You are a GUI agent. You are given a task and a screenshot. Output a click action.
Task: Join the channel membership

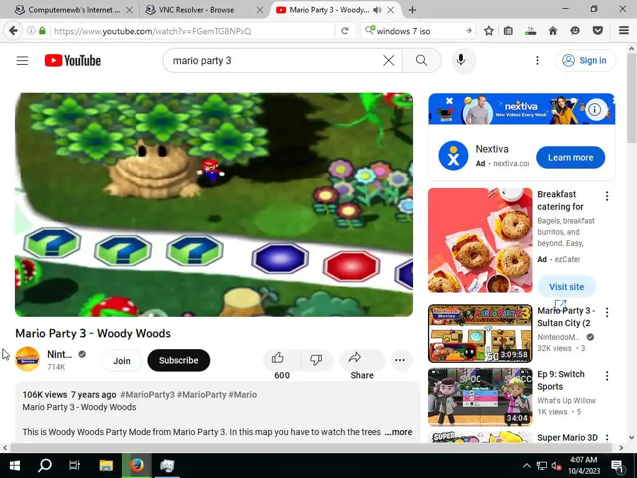pyautogui.click(x=121, y=360)
